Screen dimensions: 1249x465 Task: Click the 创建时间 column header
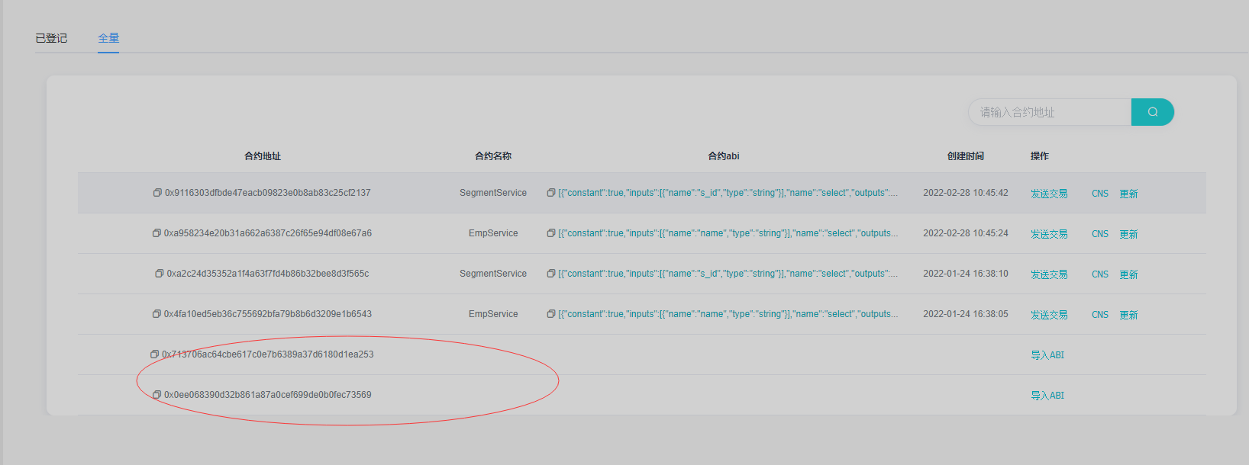click(x=966, y=156)
